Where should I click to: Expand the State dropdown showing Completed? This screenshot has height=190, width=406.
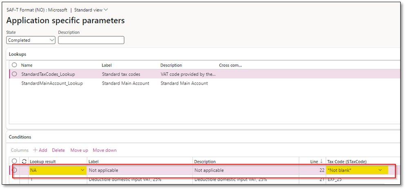[x=51, y=40]
